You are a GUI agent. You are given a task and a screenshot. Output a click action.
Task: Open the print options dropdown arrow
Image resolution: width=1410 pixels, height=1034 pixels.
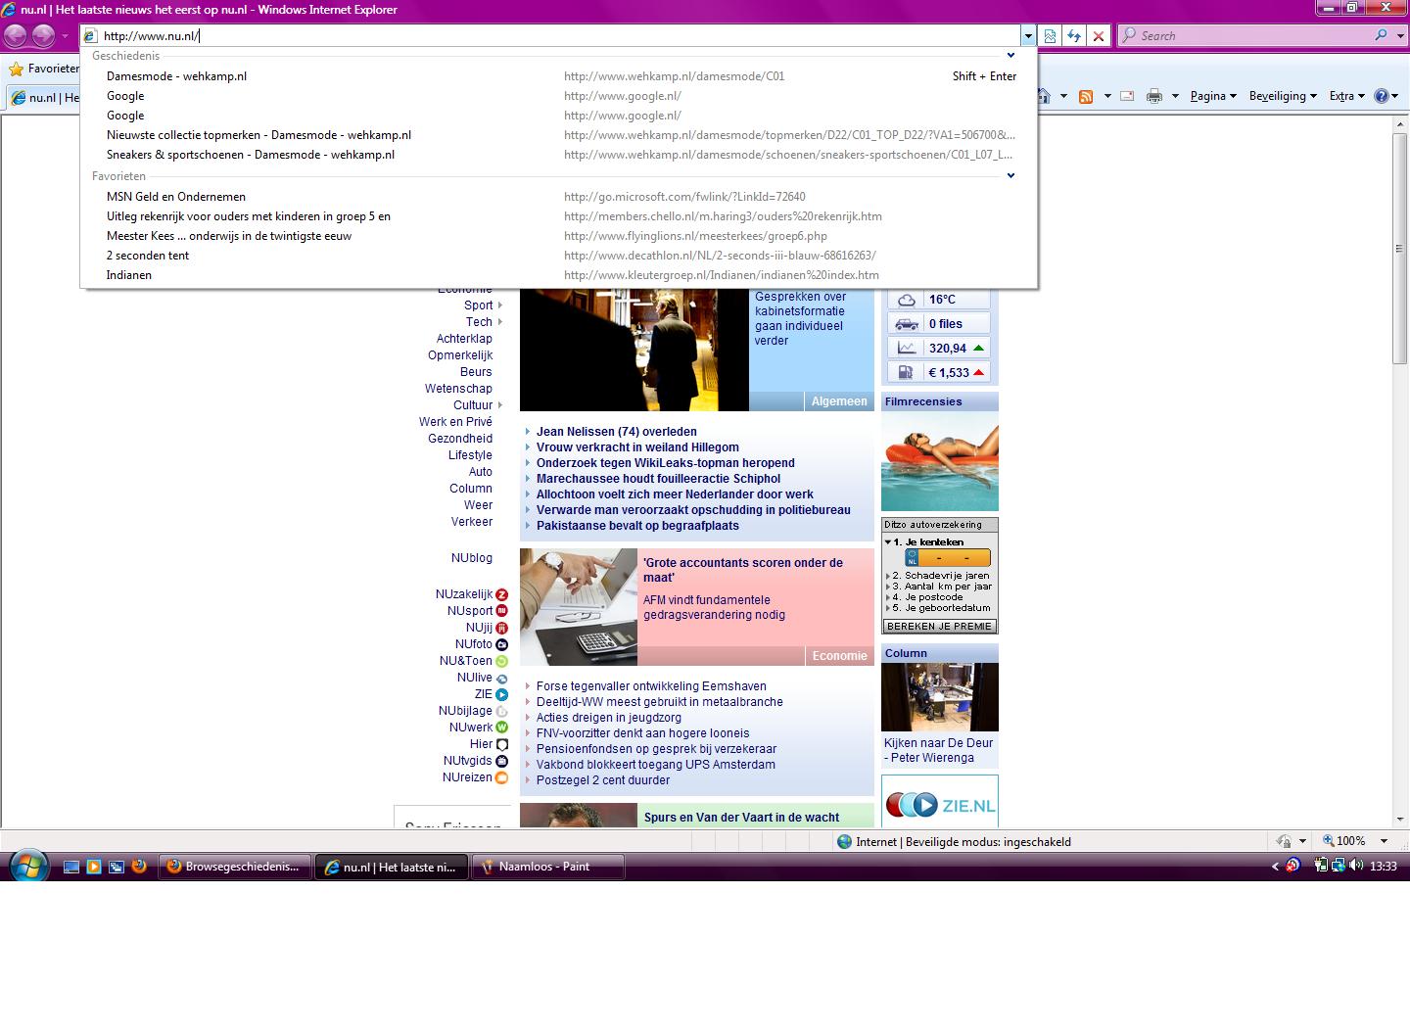[1176, 96]
